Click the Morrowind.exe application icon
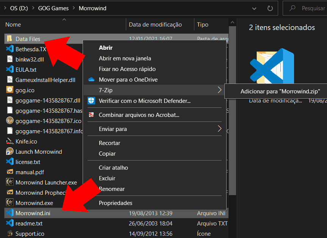Image resolution: width=327 pixels, height=238 pixels. (10, 203)
